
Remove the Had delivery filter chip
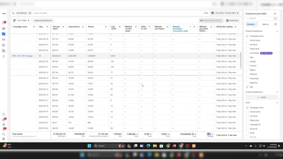click(30, 13)
